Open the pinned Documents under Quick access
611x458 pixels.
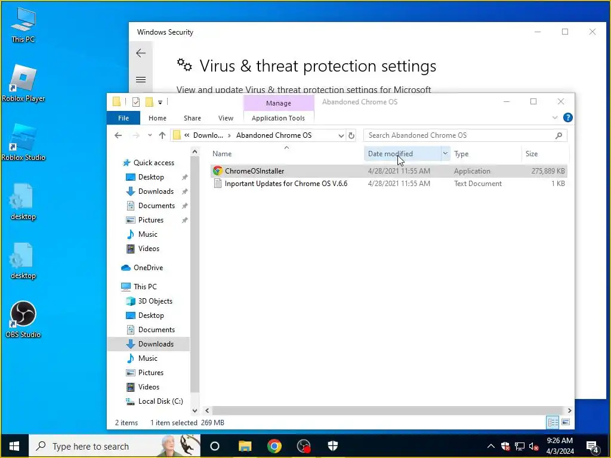click(x=156, y=206)
